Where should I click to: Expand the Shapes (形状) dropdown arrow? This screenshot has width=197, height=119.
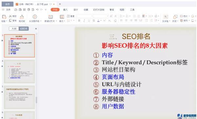pos(178,21)
